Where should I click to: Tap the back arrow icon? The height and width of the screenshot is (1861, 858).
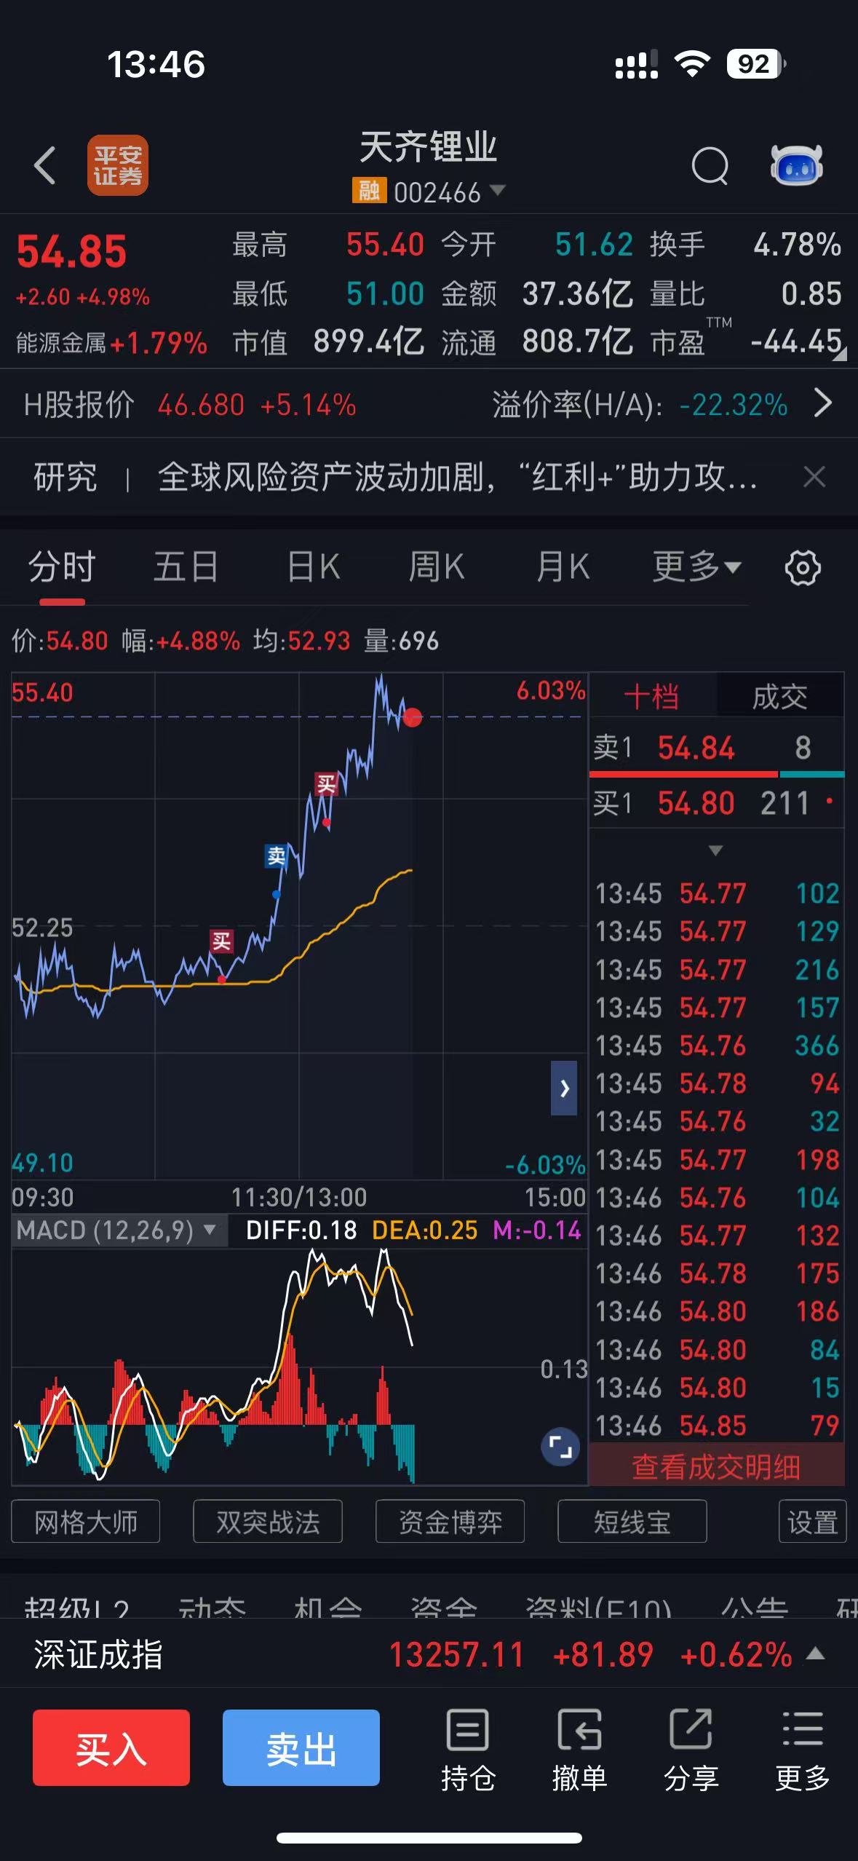[45, 165]
